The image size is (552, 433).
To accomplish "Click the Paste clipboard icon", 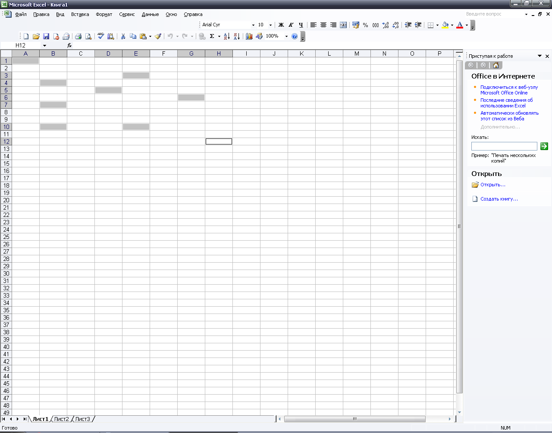I will (x=143, y=37).
